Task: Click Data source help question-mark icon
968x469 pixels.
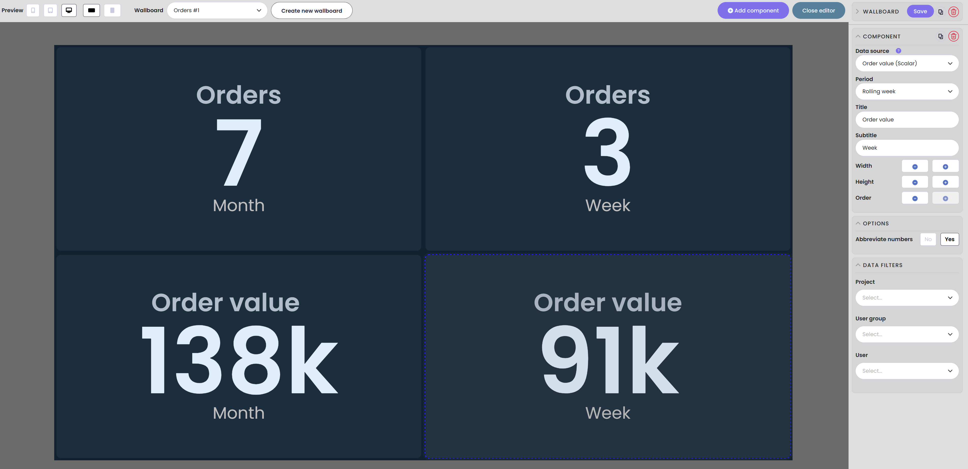Action: tap(898, 51)
